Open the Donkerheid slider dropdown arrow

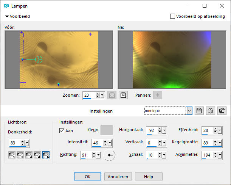click(x=27, y=143)
